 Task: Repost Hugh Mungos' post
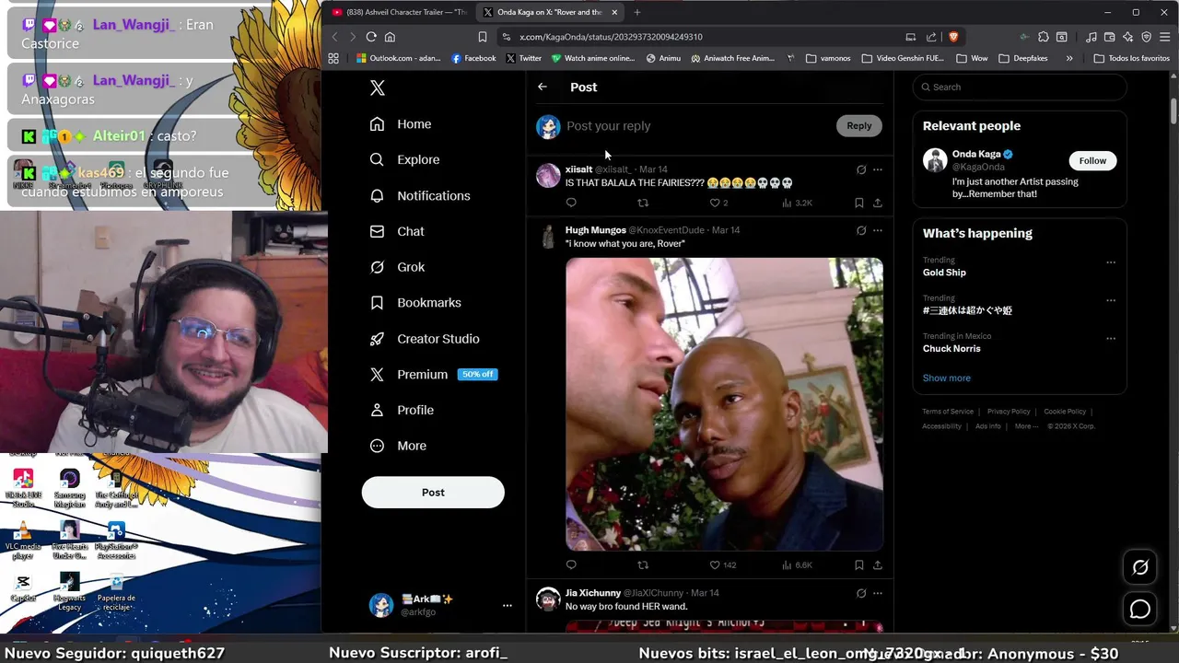coord(643,564)
